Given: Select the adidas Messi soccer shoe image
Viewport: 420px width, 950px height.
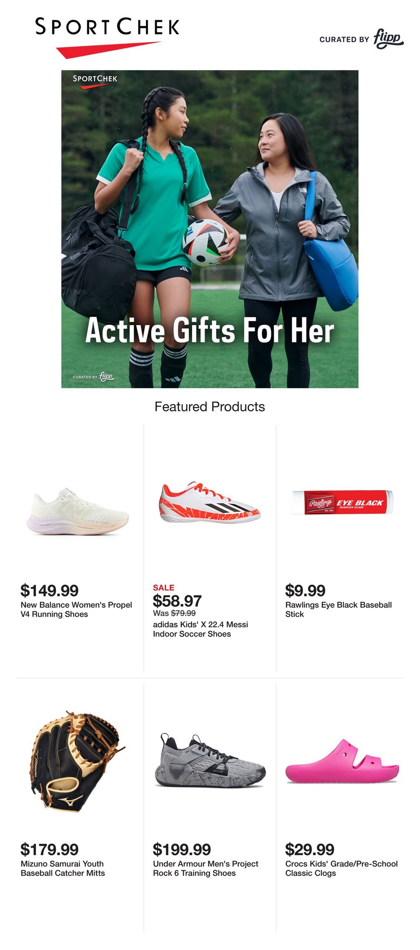Looking at the screenshot, I should (x=210, y=502).
